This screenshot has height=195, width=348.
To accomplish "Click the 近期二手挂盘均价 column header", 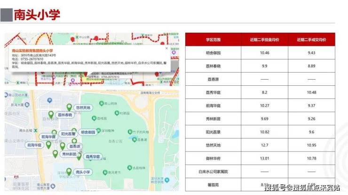I will [x=265, y=40].
